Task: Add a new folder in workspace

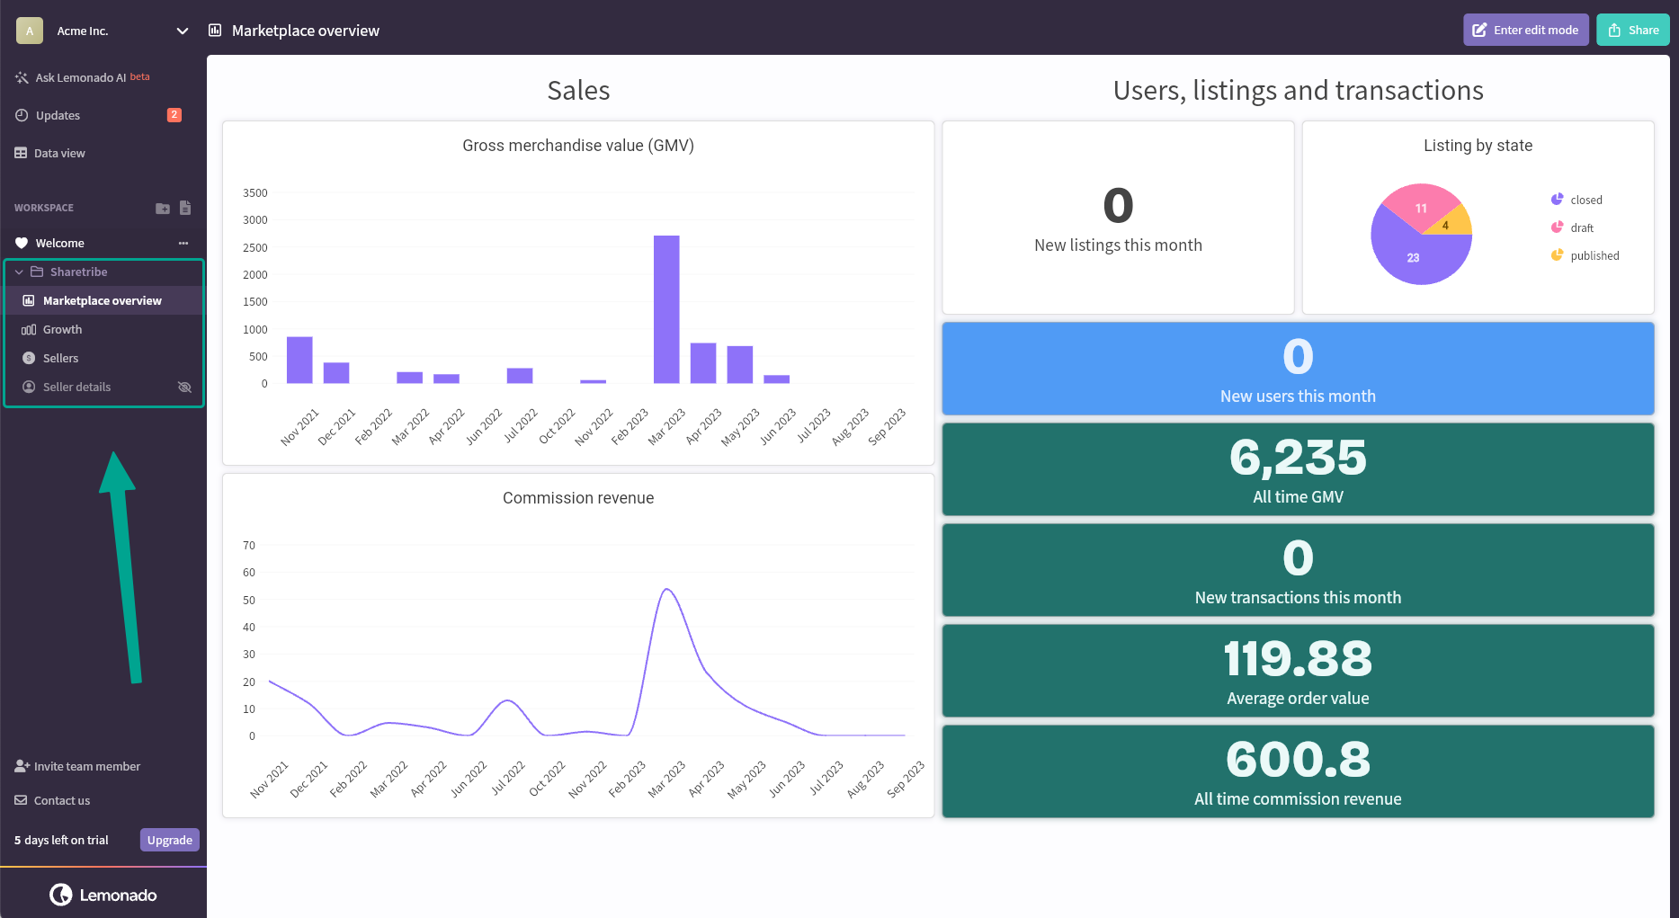Action: 163,208
